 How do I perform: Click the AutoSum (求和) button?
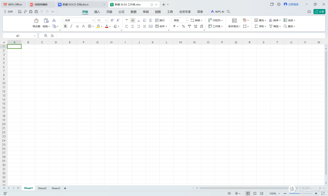coord(260,26)
